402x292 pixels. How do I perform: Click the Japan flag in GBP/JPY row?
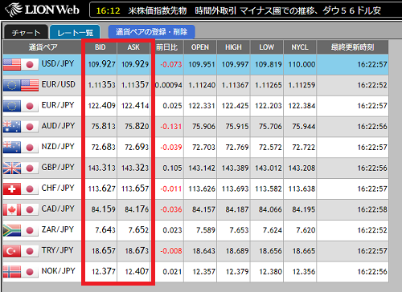click(x=30, y=168)
